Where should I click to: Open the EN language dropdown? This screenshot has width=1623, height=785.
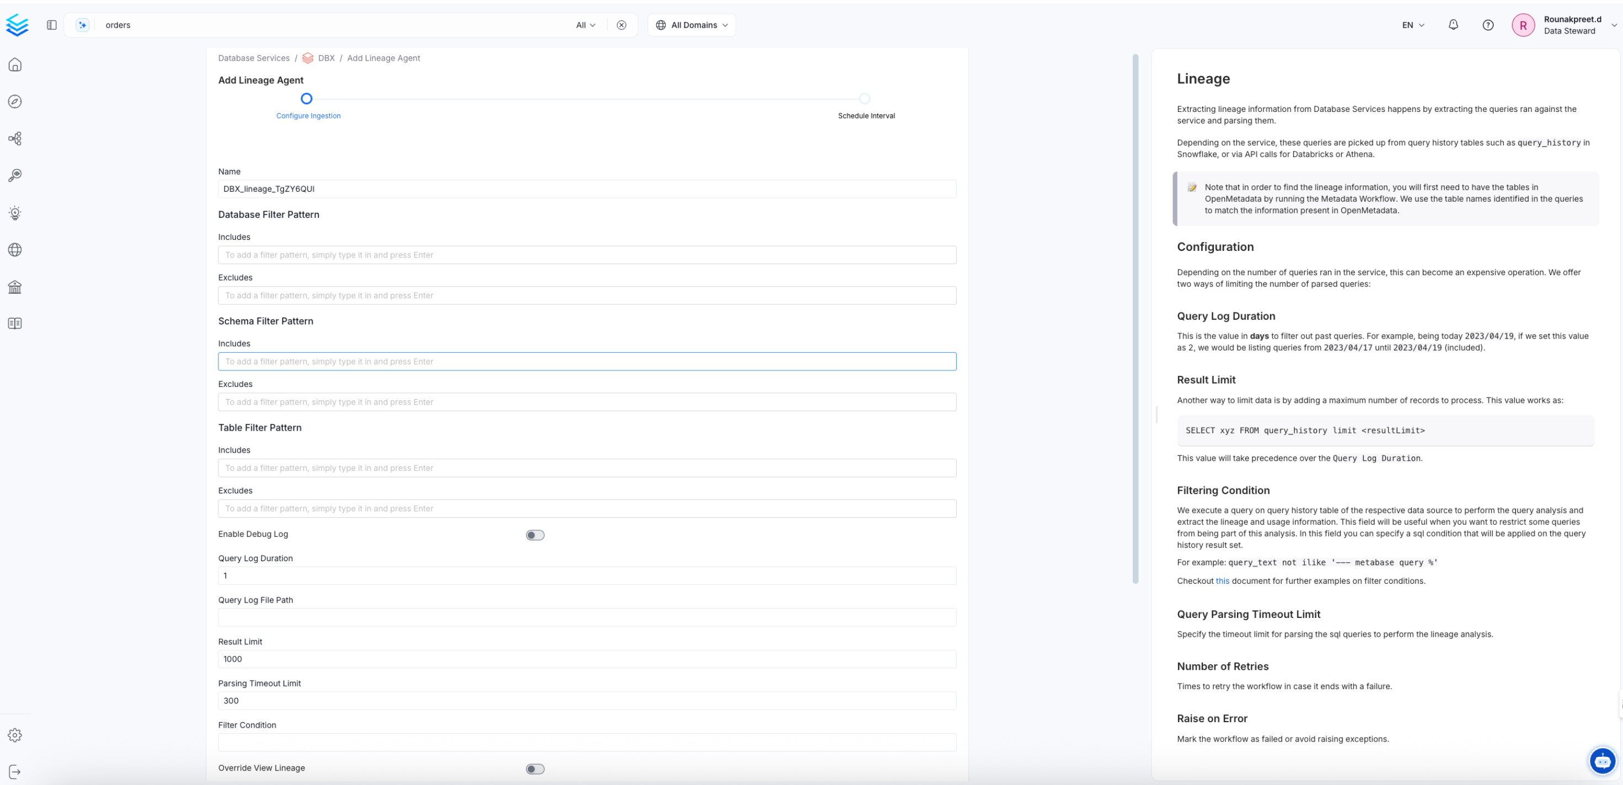pos(1412,25)
